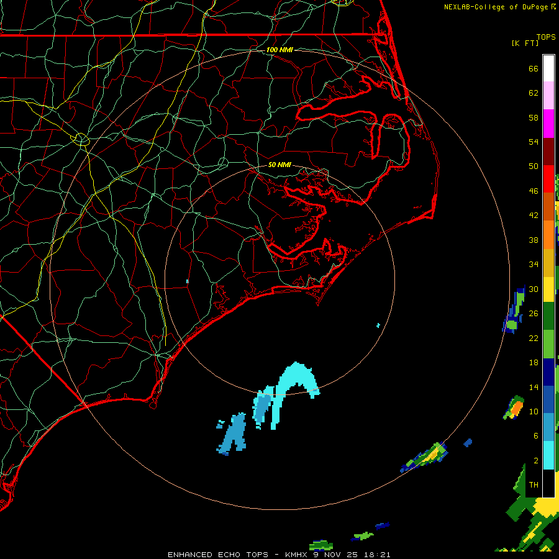Click the light green legend swatch
This screenshot has width=559, height=559.
click(x=548, y=344)
